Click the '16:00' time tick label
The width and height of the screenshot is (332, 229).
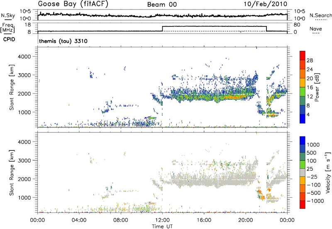(204, 220)
